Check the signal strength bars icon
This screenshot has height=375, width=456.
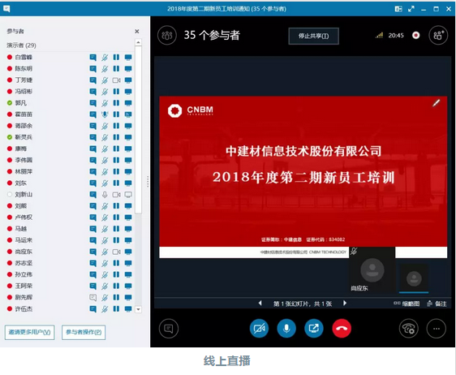(x=379, y=36)
